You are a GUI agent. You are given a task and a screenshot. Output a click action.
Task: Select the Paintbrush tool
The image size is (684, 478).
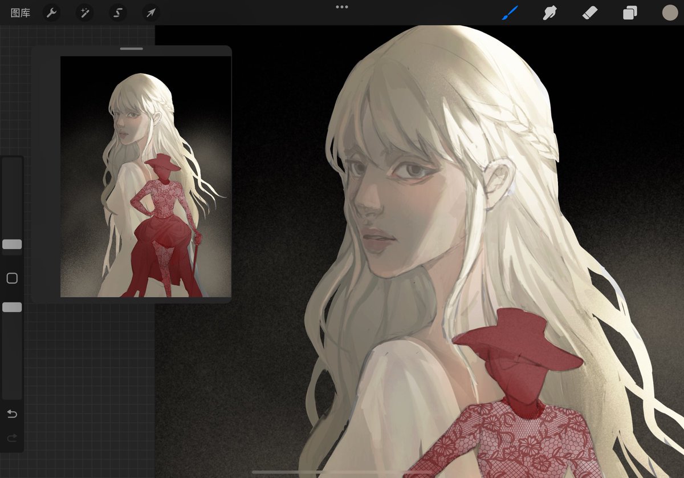click(509, 13)
